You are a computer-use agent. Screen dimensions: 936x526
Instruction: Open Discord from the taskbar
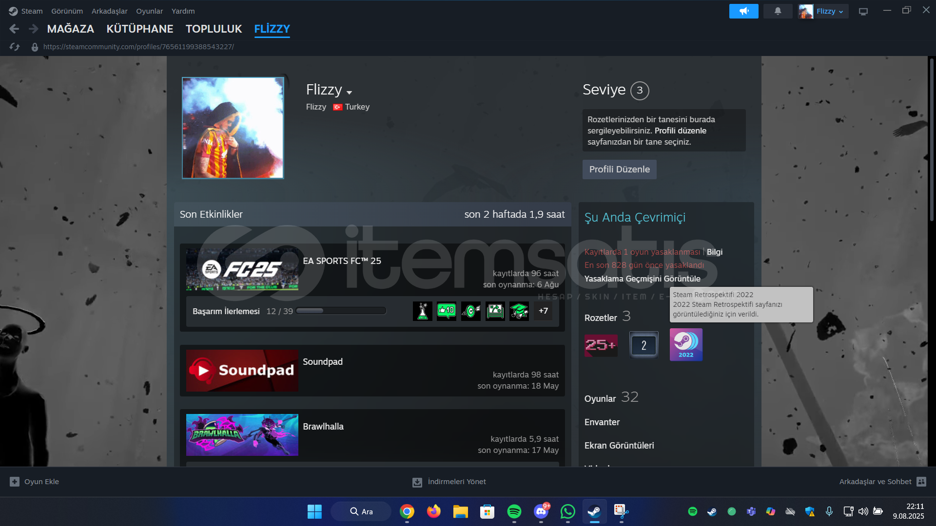(541, 511)
